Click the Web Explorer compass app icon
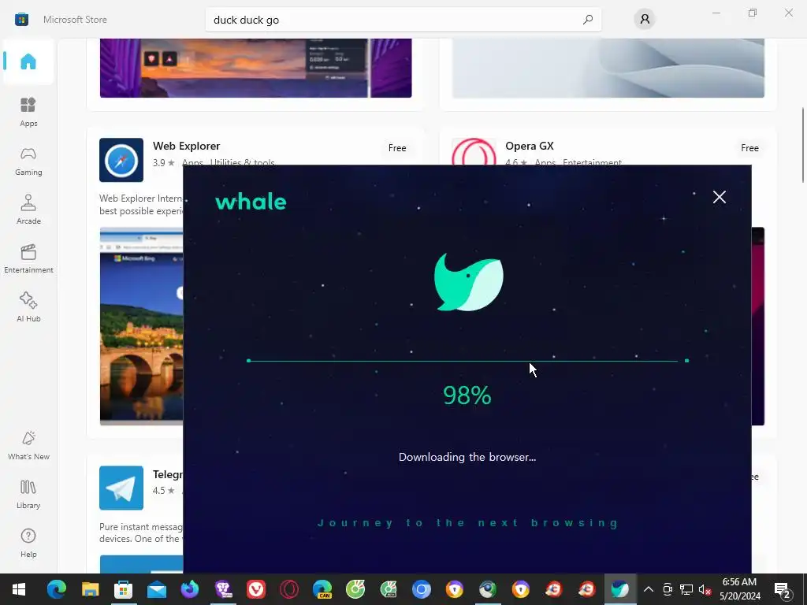This screenshot has height=605, width=807. coord(121,160)
